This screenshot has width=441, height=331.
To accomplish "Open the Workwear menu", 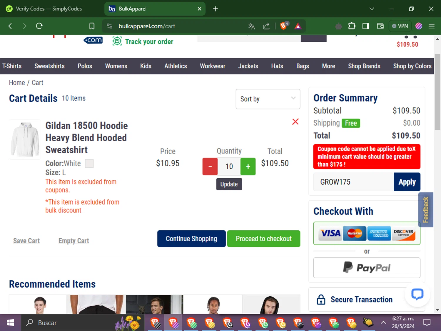I will 213,66.
